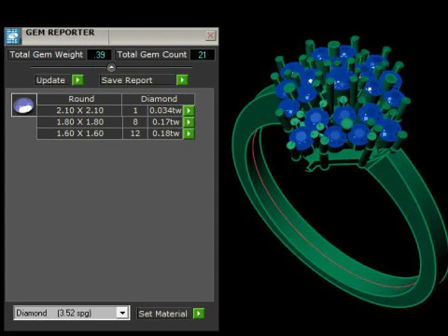Click the green arrow beside Save Report
Image resolution: width=448 pixels, height=336 pixels.
(x=182, y=80)
